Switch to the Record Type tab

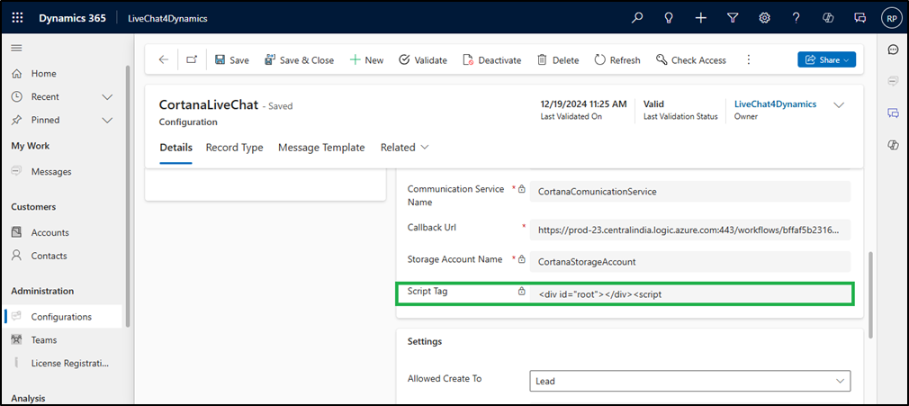tap(234, 148)
